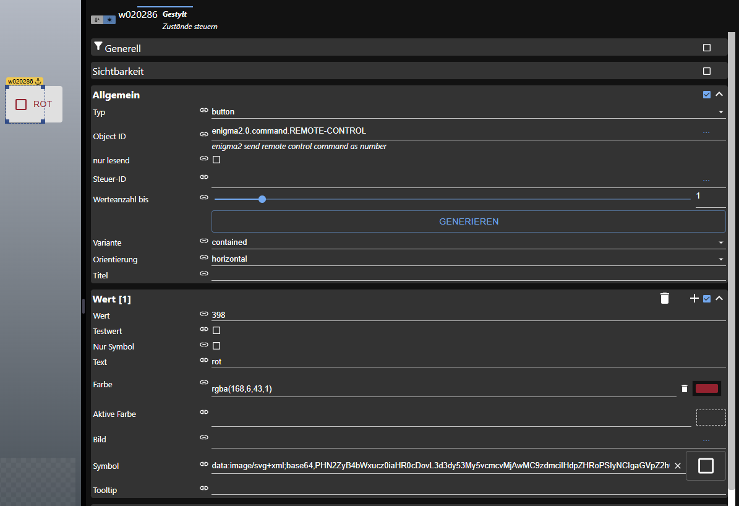Collapse the Allgemein section with chevron
This screenshot has height=506, width=739.
(x=719, y=95)
